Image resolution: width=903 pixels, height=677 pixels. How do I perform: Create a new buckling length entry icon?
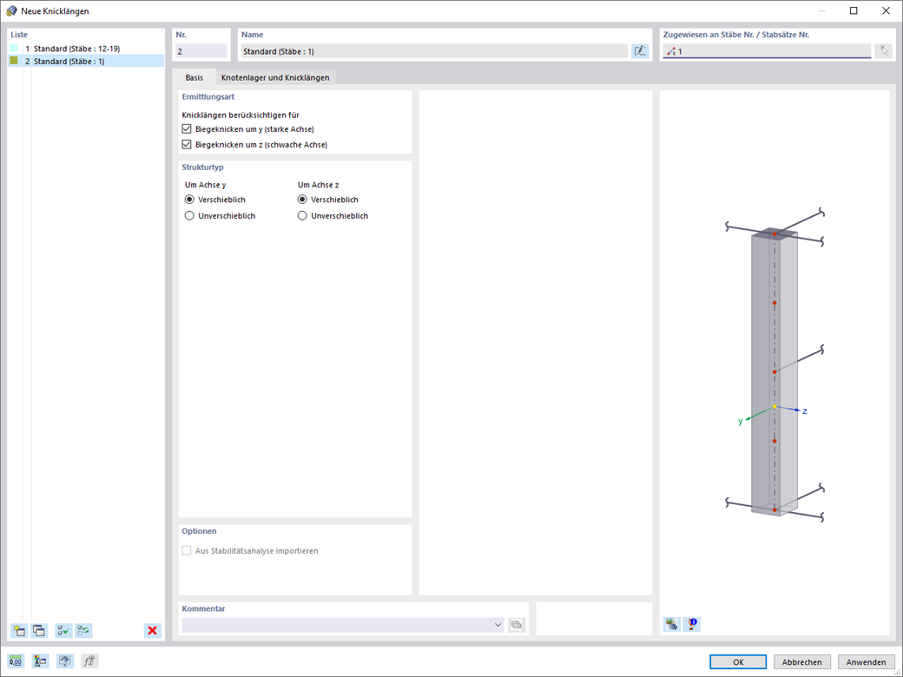[x=19, y=630]
